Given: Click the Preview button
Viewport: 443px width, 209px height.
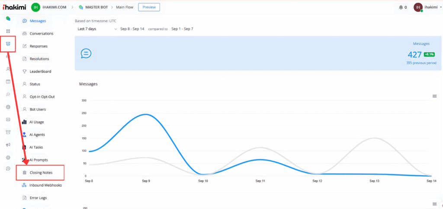Looking at the screenshot, I should [149, 7].
